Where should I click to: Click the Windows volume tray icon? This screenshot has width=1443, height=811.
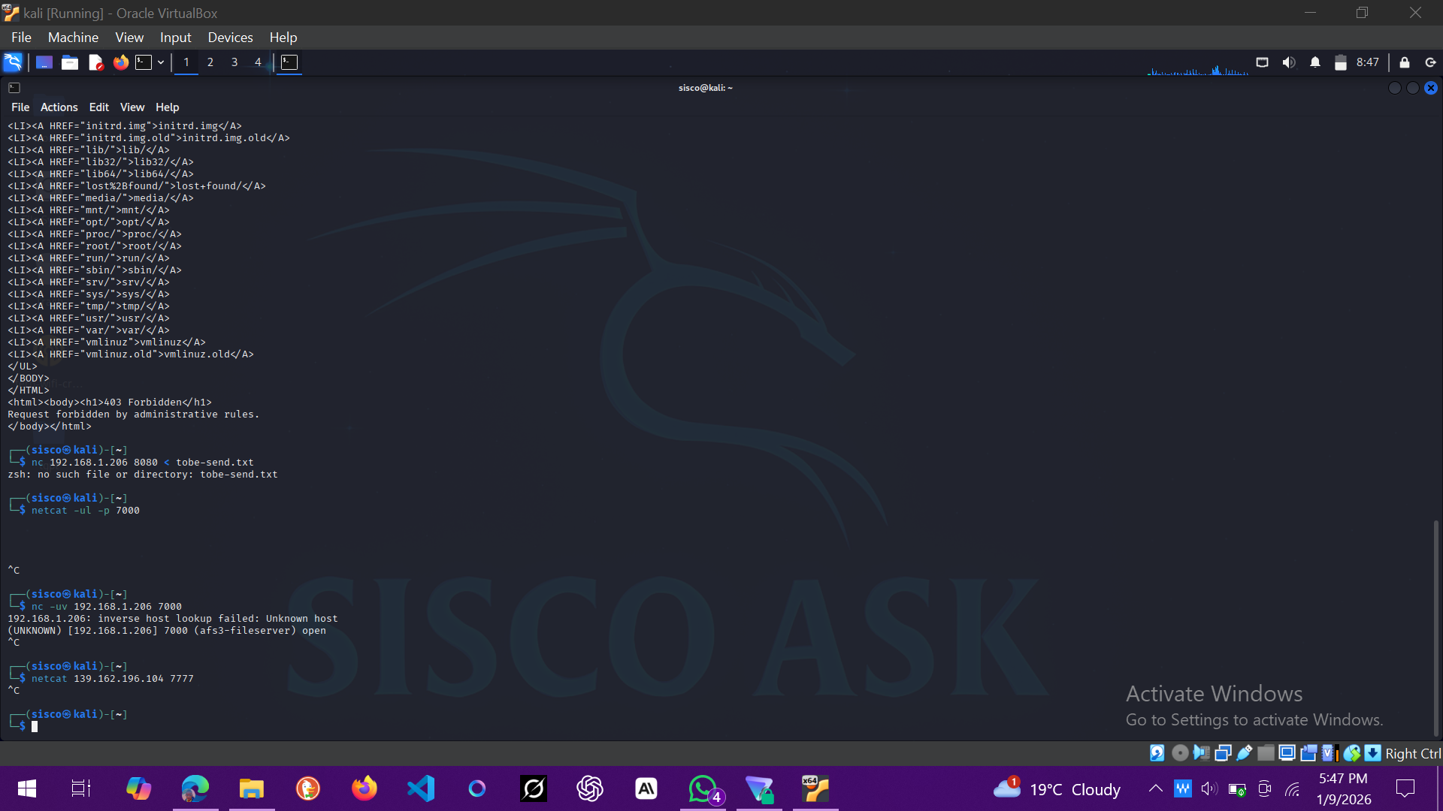pos(1209,788)
